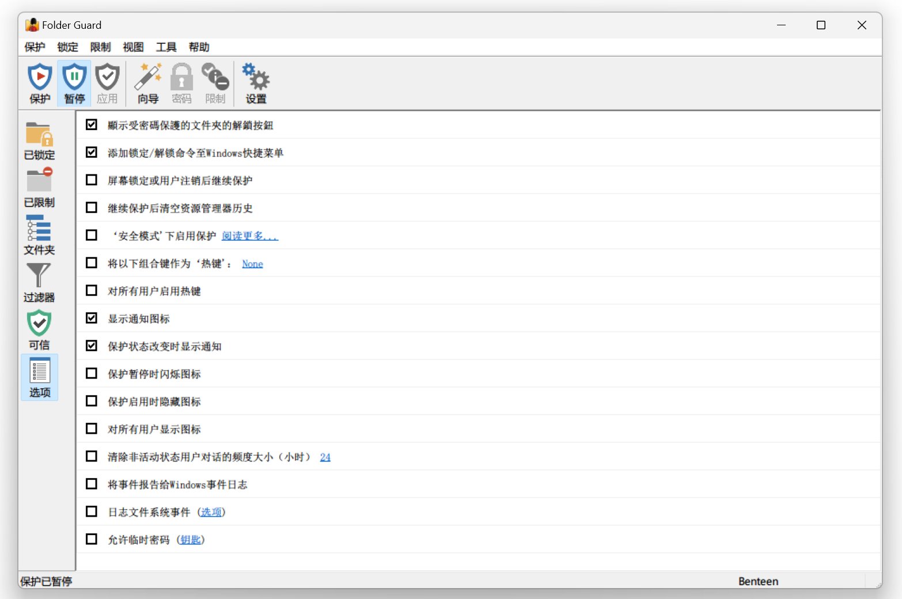902x599 pixels.
Task: Click the None hotkey link
Action: [252, 264]
